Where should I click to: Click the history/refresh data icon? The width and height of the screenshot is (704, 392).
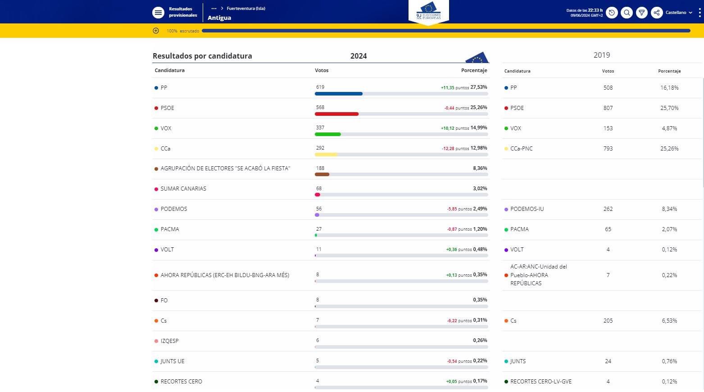612,13
